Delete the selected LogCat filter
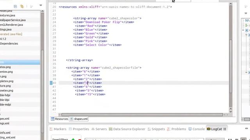Image resolution: width=250 pixels, height=140 pixels. (80, 139)
